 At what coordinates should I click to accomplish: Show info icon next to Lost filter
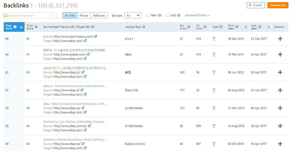[179, 15]
